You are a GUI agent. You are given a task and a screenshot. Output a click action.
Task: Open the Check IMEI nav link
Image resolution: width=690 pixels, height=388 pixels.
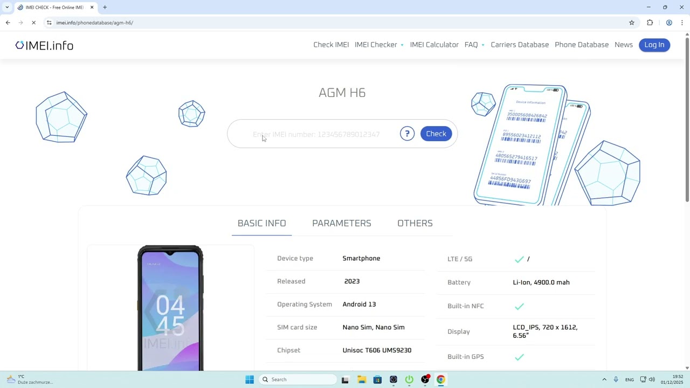(x=331, y=45)
